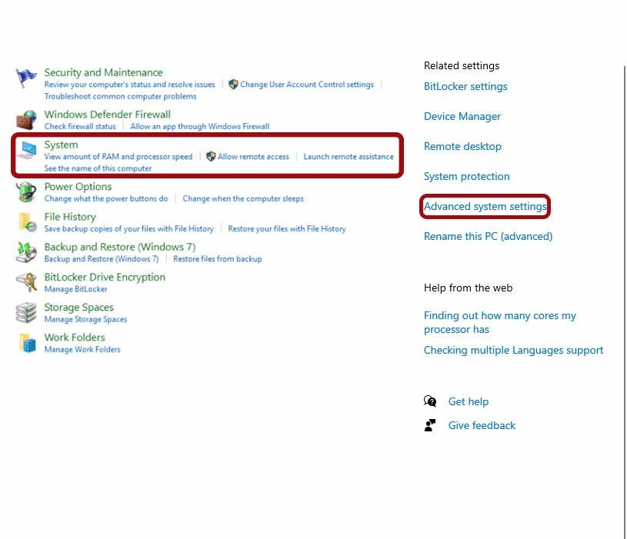Click the Give feedback person icon
This screenshot has height=539, width=627.
(430, 425)
